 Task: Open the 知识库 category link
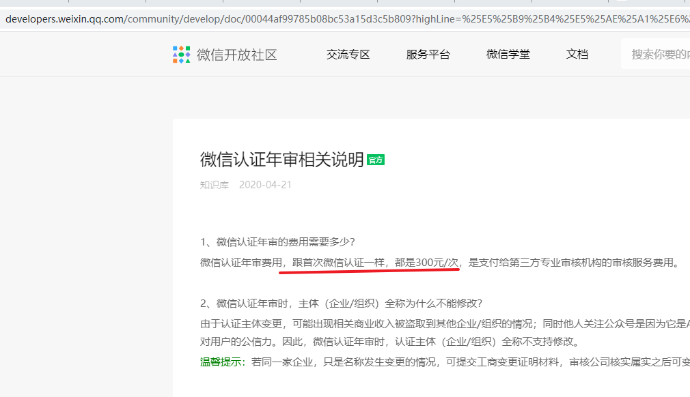click(215, 185)
